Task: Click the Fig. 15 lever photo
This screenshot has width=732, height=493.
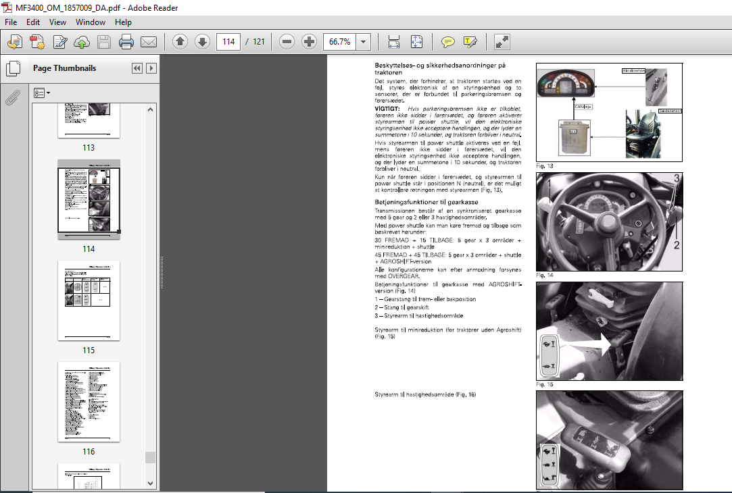Action: pos(609,331)
